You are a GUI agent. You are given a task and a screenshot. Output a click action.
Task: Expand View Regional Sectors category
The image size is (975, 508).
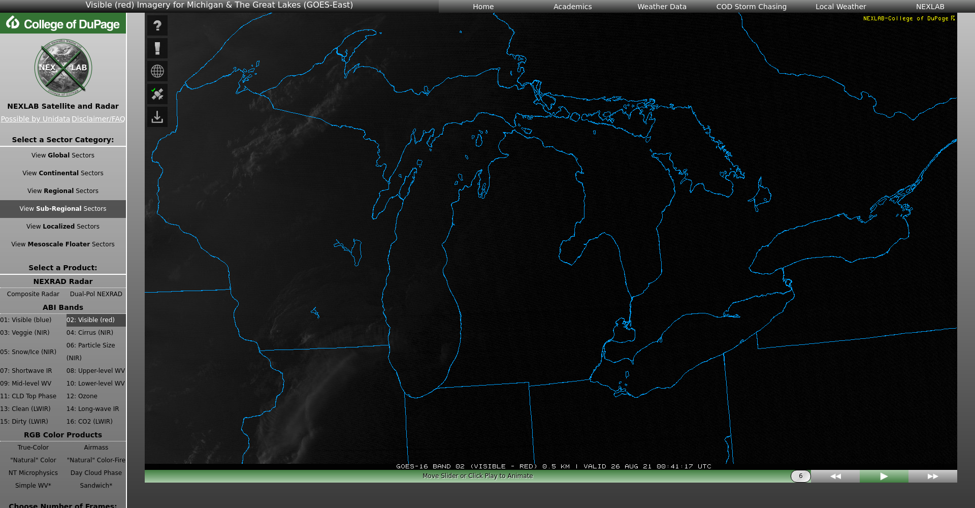coord(63,191)
